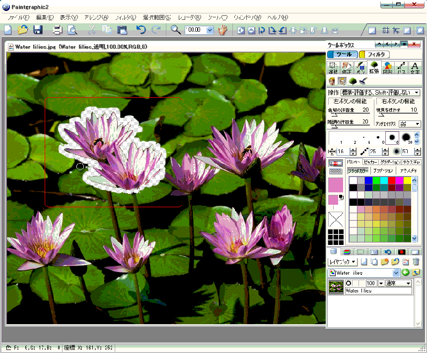The image size is (427, 353).
Task: Open the フィルタ(L) menu
Action: [126, 17]
